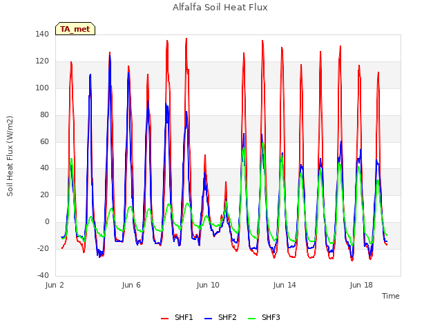Screen dimensions: 442x331
Task: Click the 100 y-axis tick label
Action: (x=42, y=88)
